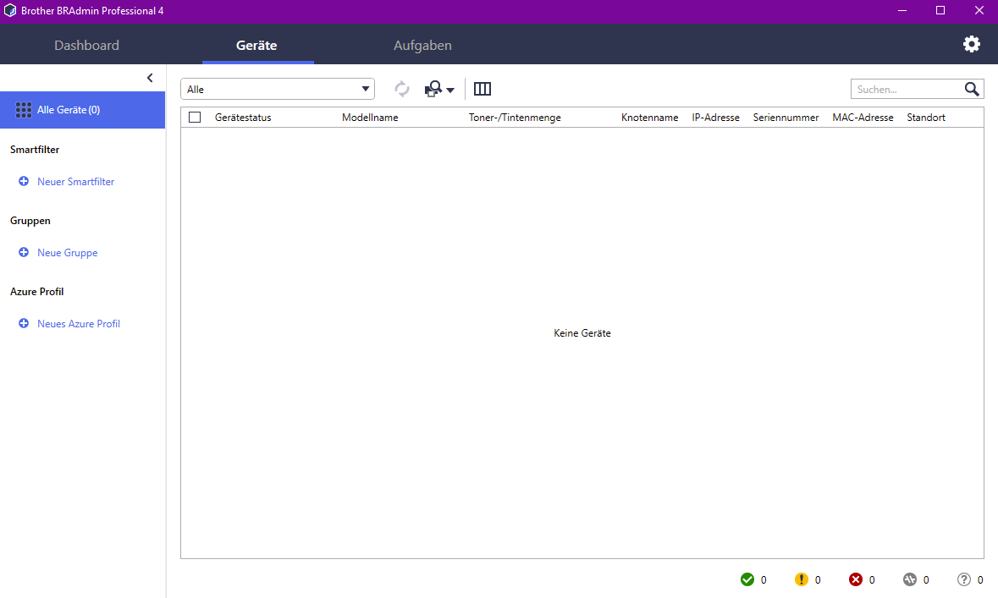Open the column chooser icon

point(482,89)
